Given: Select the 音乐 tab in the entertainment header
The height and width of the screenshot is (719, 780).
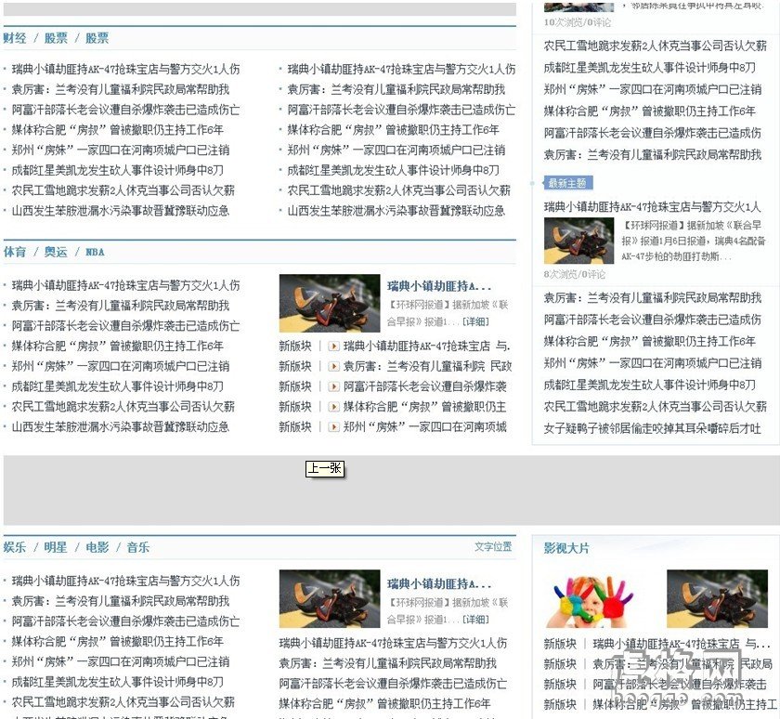Looking at the screenshot, I should coord(136,547).
